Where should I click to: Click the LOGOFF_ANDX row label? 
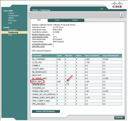[x=38, y=69]
